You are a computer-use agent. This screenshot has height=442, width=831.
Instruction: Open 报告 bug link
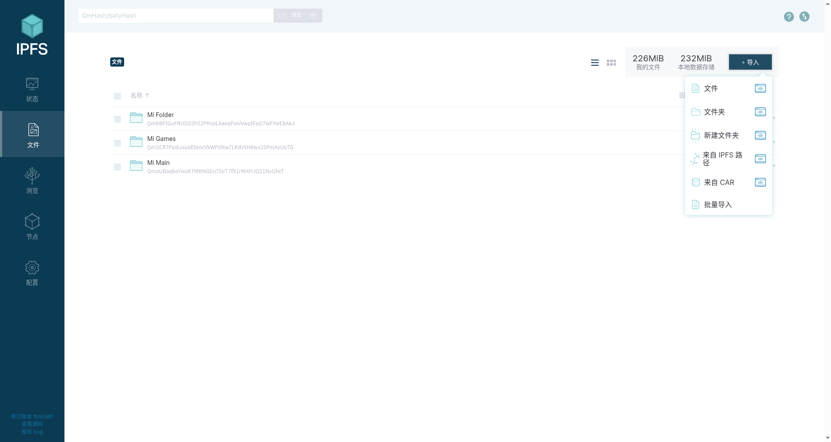(32, 432)
